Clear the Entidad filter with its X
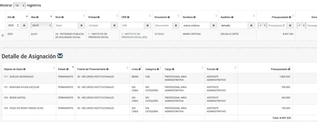 (x=114, y=26)
